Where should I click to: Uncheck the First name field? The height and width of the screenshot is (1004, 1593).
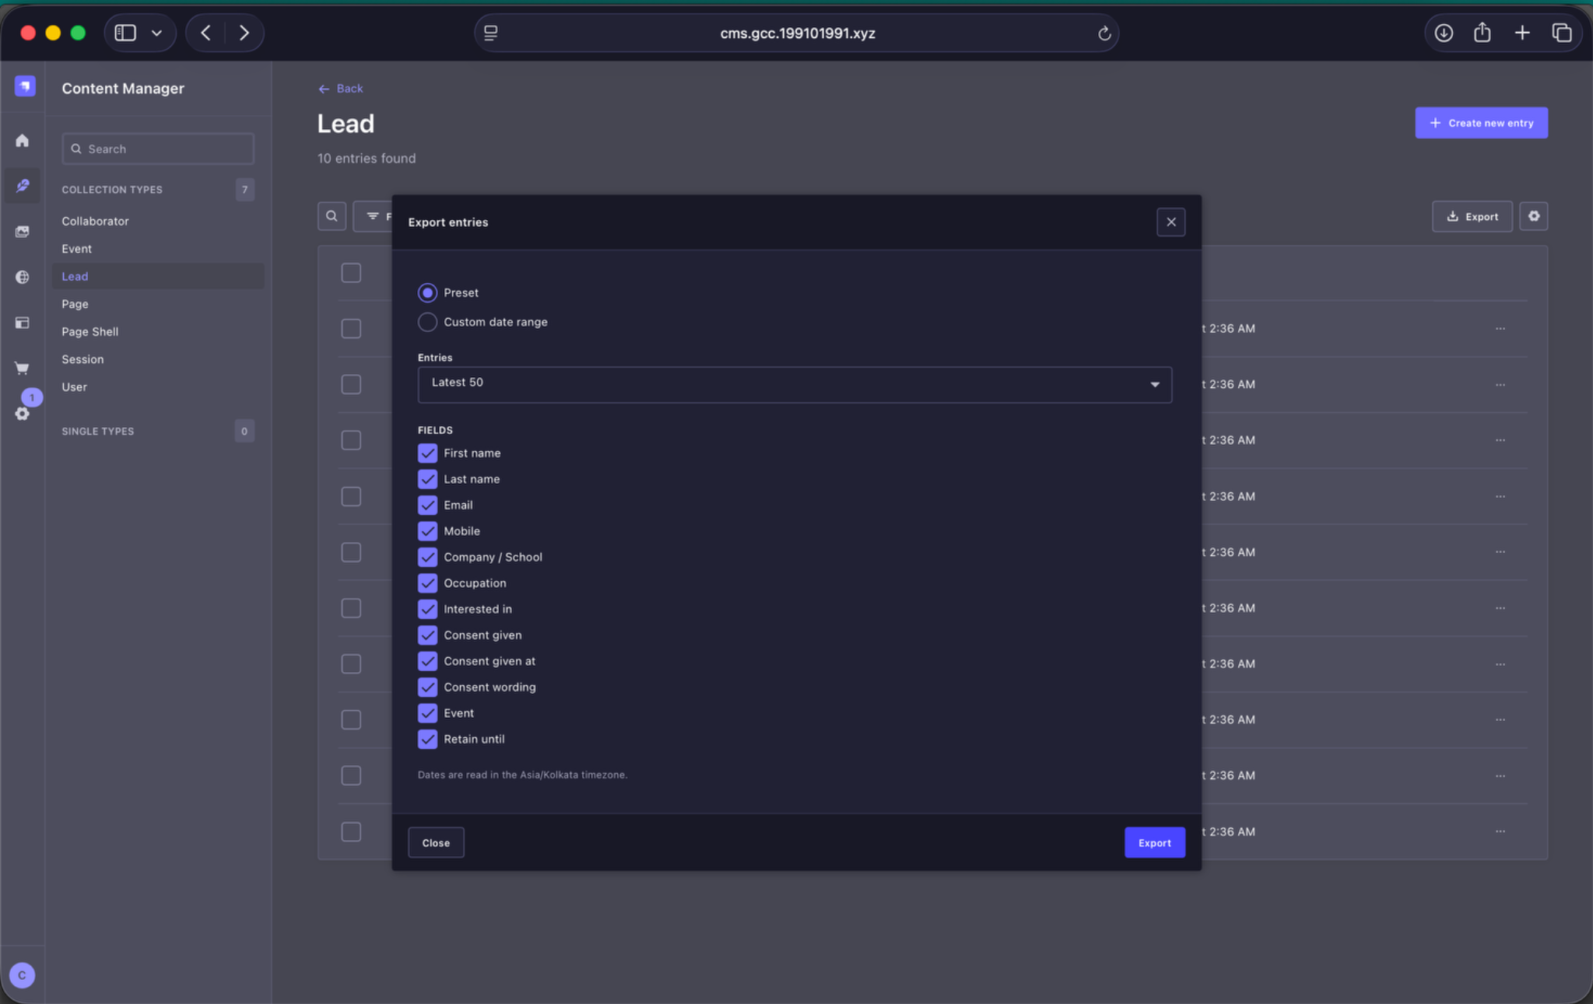coord(427,453)
